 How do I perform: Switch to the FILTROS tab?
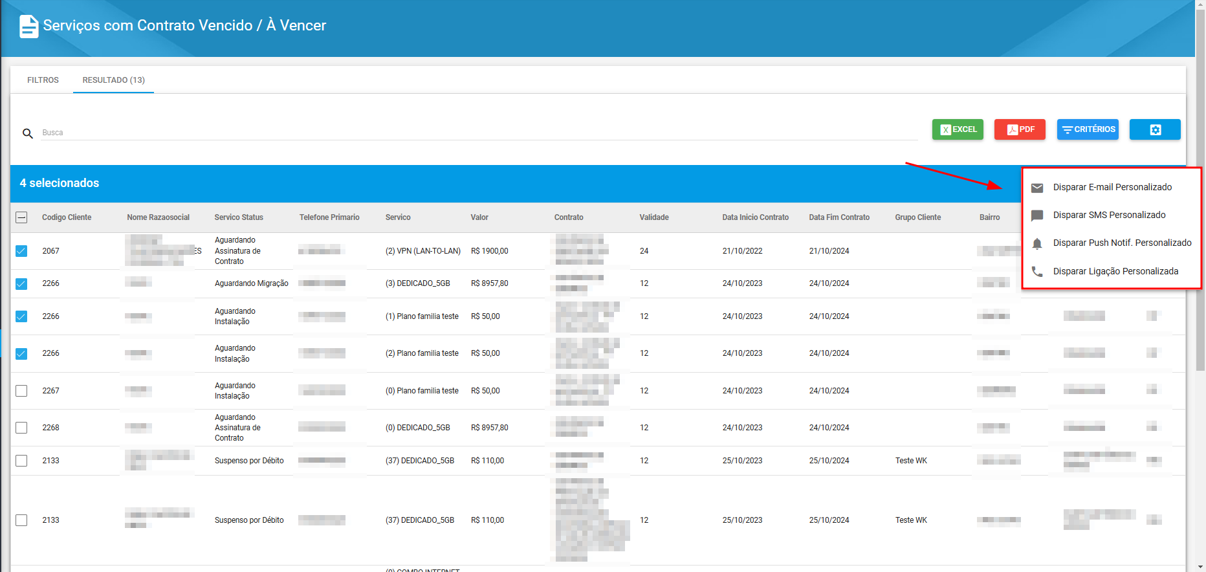[43, 80]
